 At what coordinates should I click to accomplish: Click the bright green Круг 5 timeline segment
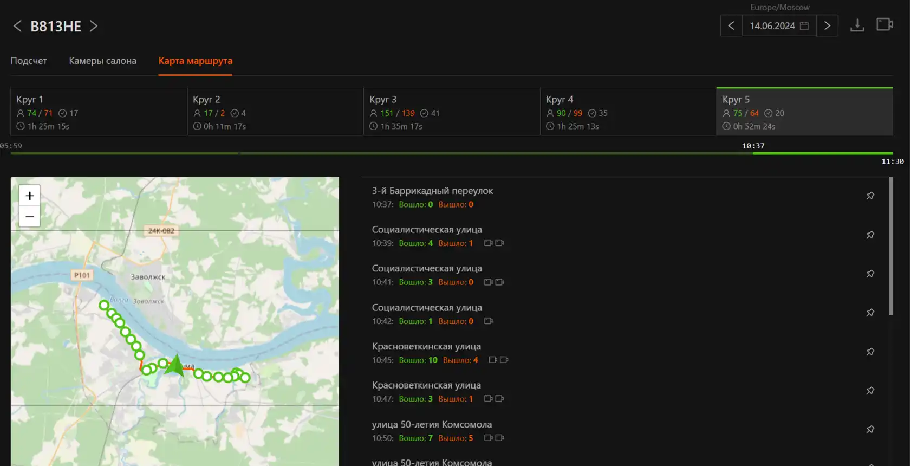click(823, 153)
